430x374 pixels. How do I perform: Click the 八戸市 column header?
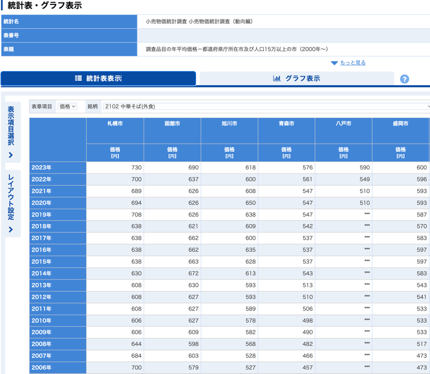[343, 130]
